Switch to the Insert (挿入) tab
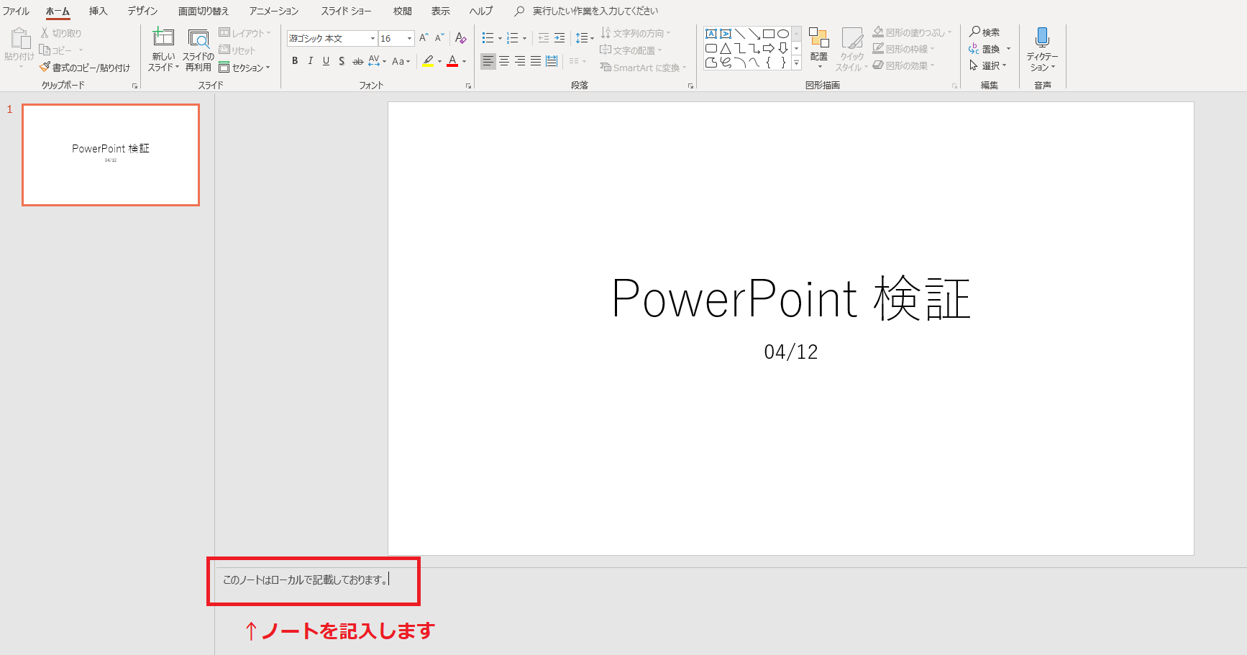This screenshot has width=1247, height=655. pos(98,11)
